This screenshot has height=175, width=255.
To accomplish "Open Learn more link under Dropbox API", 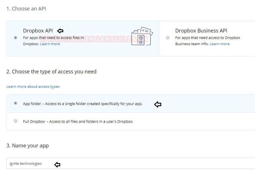I will (x=50, y=44).
